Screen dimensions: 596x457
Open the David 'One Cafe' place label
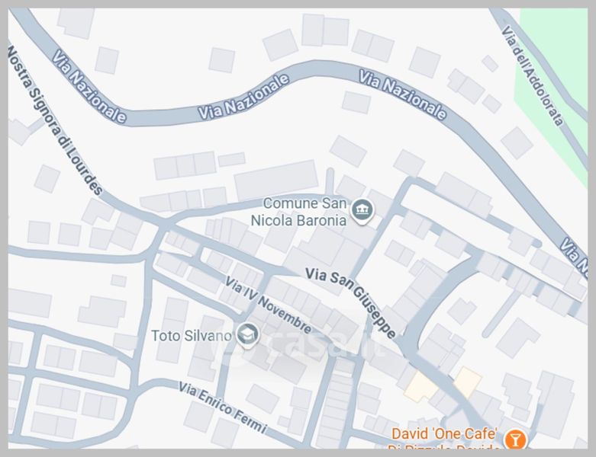[x=445, y=440]
